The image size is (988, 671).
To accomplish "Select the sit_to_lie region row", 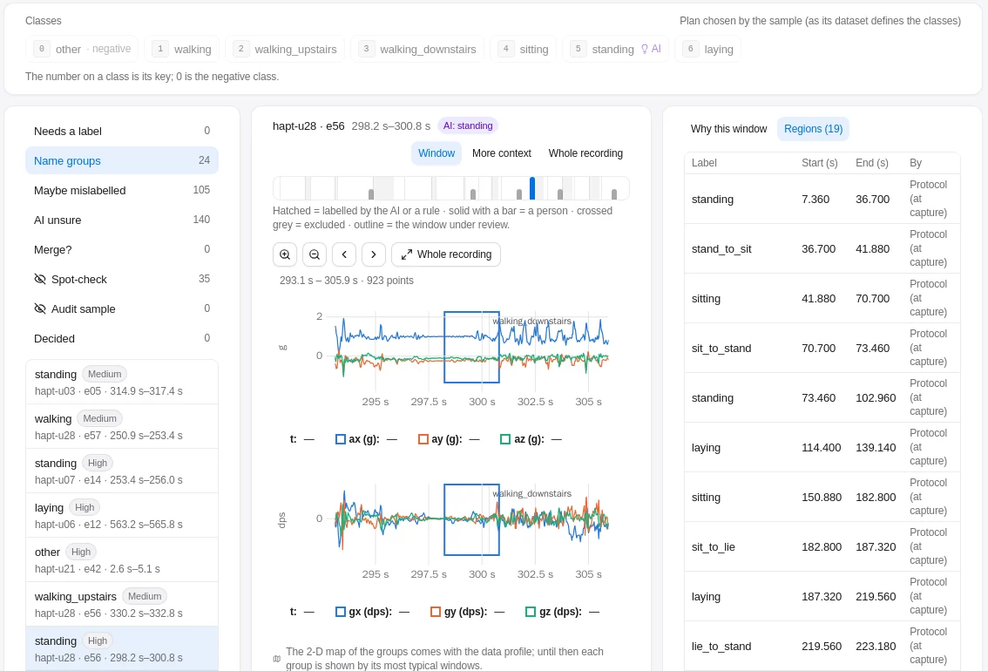I will coord(822,547).
